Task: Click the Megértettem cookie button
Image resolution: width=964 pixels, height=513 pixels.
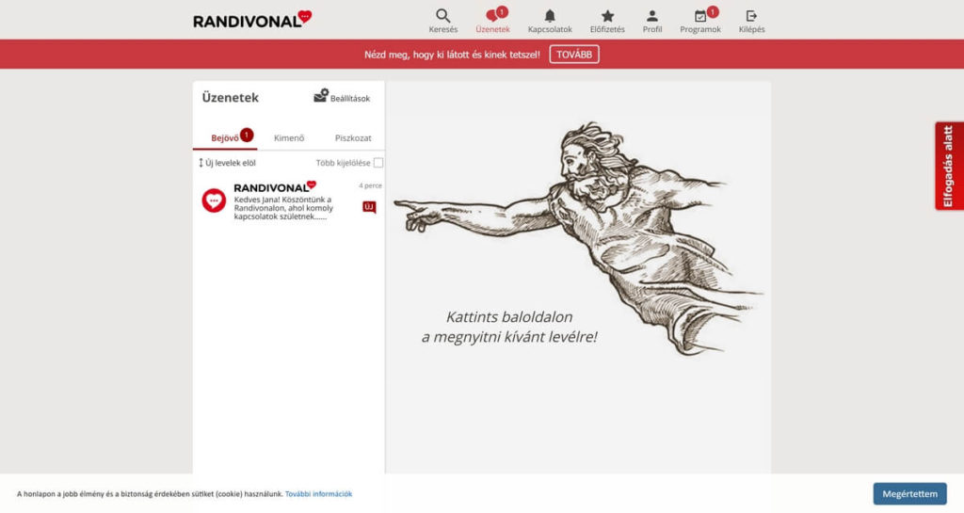Action: (909, 493)
